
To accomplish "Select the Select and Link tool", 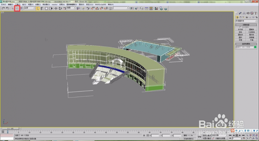I will pos(13,8).
